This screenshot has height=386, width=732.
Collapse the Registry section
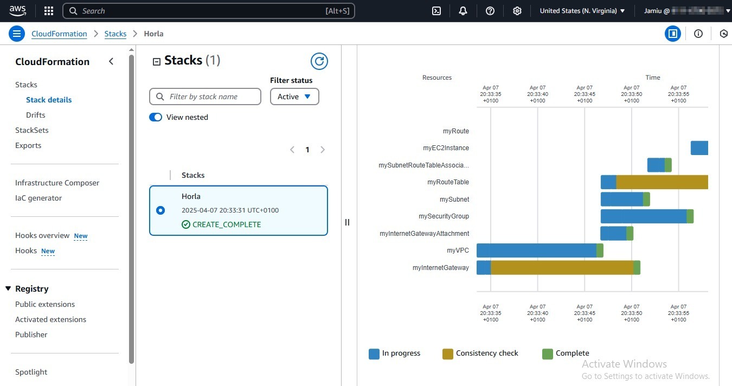(8, 288)
